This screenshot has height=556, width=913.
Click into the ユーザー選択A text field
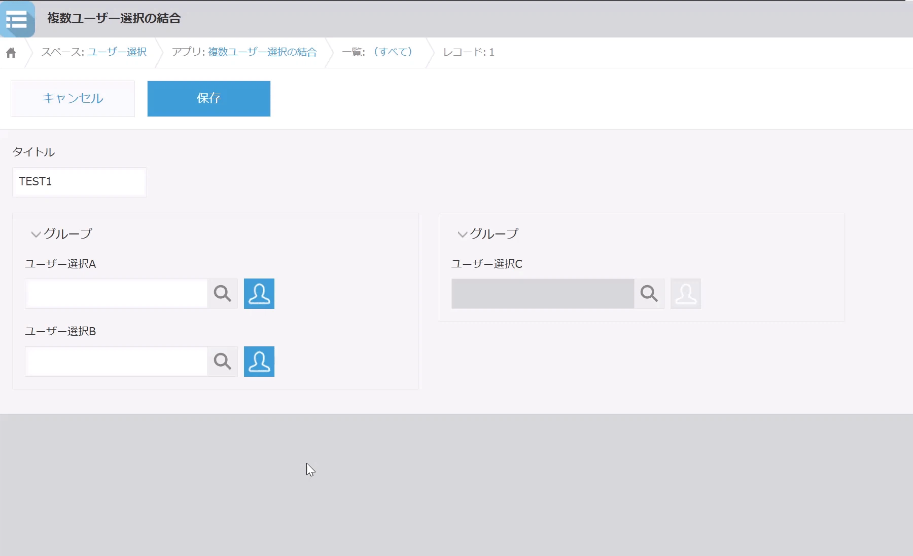coord(117,294)
